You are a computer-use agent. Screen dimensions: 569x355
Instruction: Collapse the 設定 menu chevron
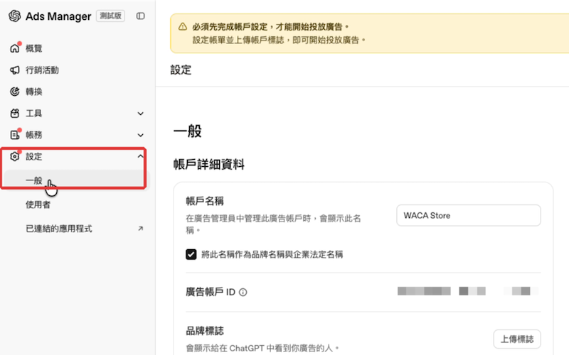pyautogui.click(x=140, y=156)
